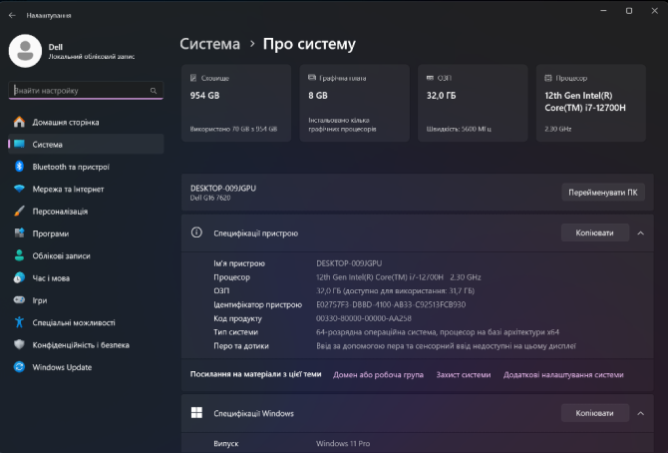
Task: Select device ID value E02757F3-DBBD-4100-AB33-C92513FCB930
Action: (391, 304)
